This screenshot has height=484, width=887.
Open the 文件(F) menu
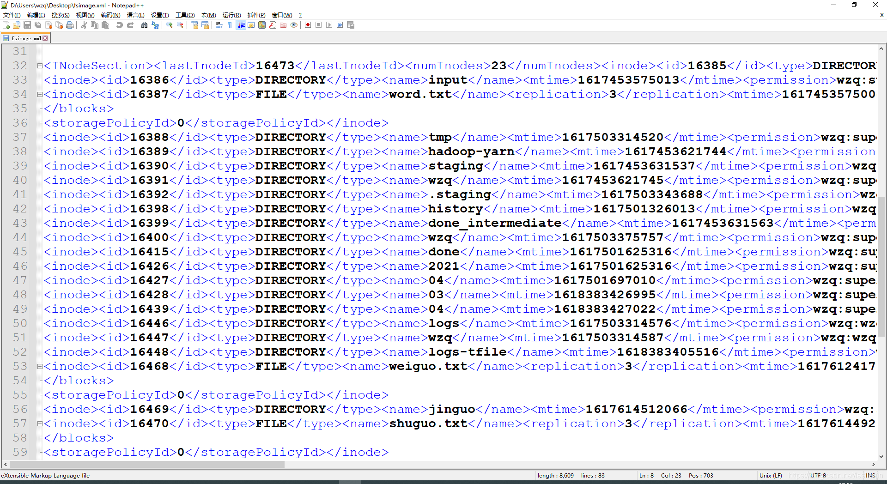(x=12, y=15)
